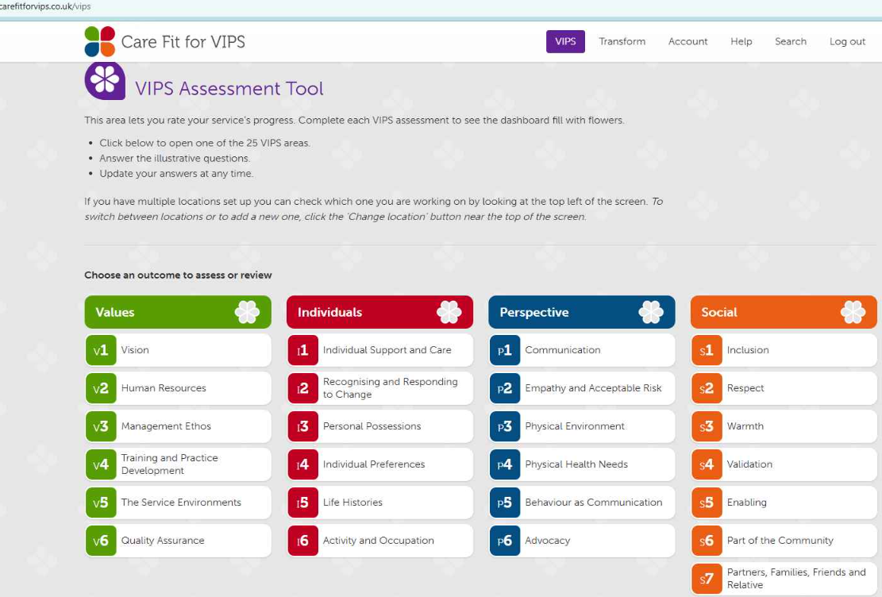
Task: Go to the Transform menu item
Action: pyautogui.click(x=622, y=41)
